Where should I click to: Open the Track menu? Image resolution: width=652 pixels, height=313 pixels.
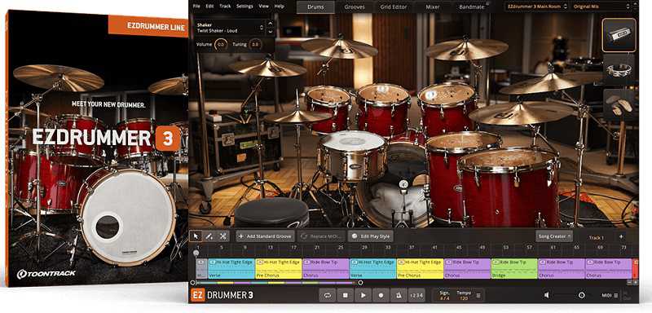(x=225, y=7)
